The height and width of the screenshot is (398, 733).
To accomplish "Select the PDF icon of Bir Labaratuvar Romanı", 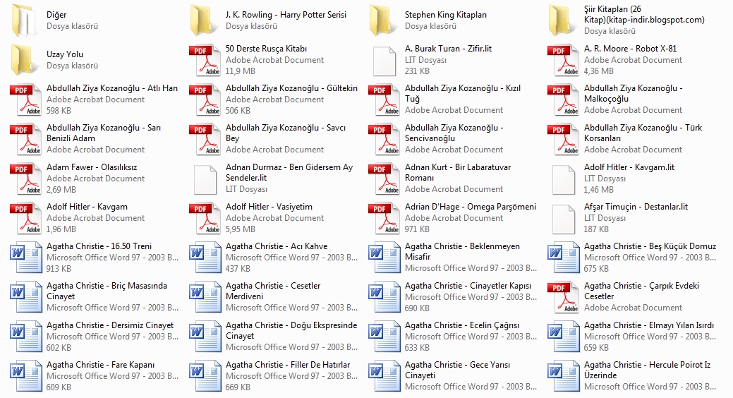I will pyautogui.click(x=384, y=179).
